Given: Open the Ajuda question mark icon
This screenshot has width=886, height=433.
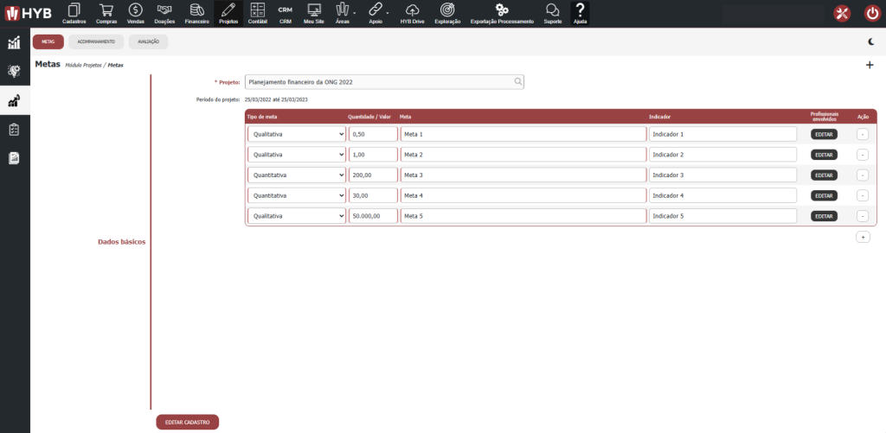Looking at the screenshot, I should tap(580, 12).
